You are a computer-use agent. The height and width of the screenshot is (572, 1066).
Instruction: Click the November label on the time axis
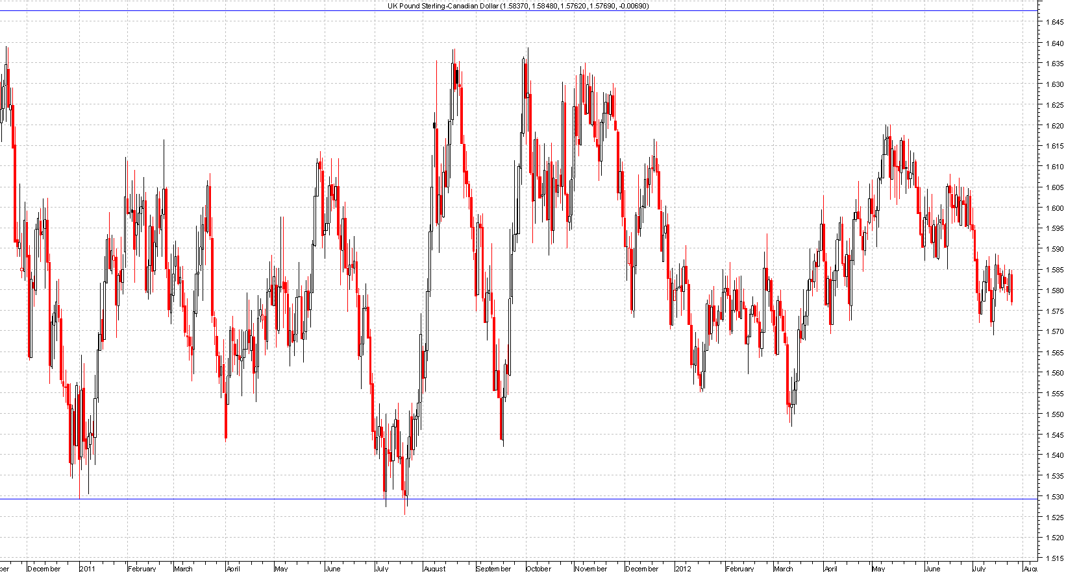tap(591, 569)
